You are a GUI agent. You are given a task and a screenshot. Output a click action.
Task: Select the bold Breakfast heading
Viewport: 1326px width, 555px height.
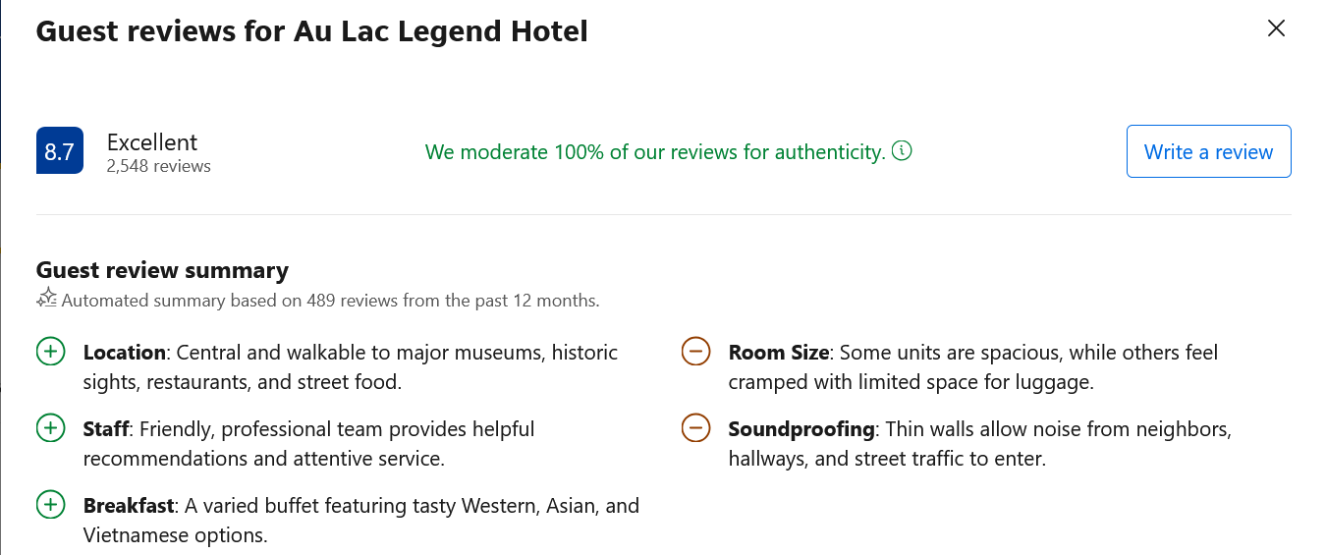coord(129,505)
